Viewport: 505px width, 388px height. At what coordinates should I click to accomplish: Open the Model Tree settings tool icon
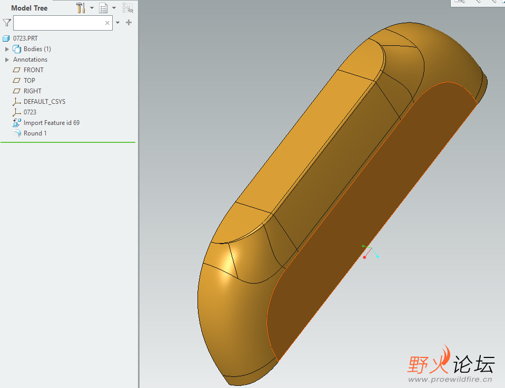pos(81,8)
